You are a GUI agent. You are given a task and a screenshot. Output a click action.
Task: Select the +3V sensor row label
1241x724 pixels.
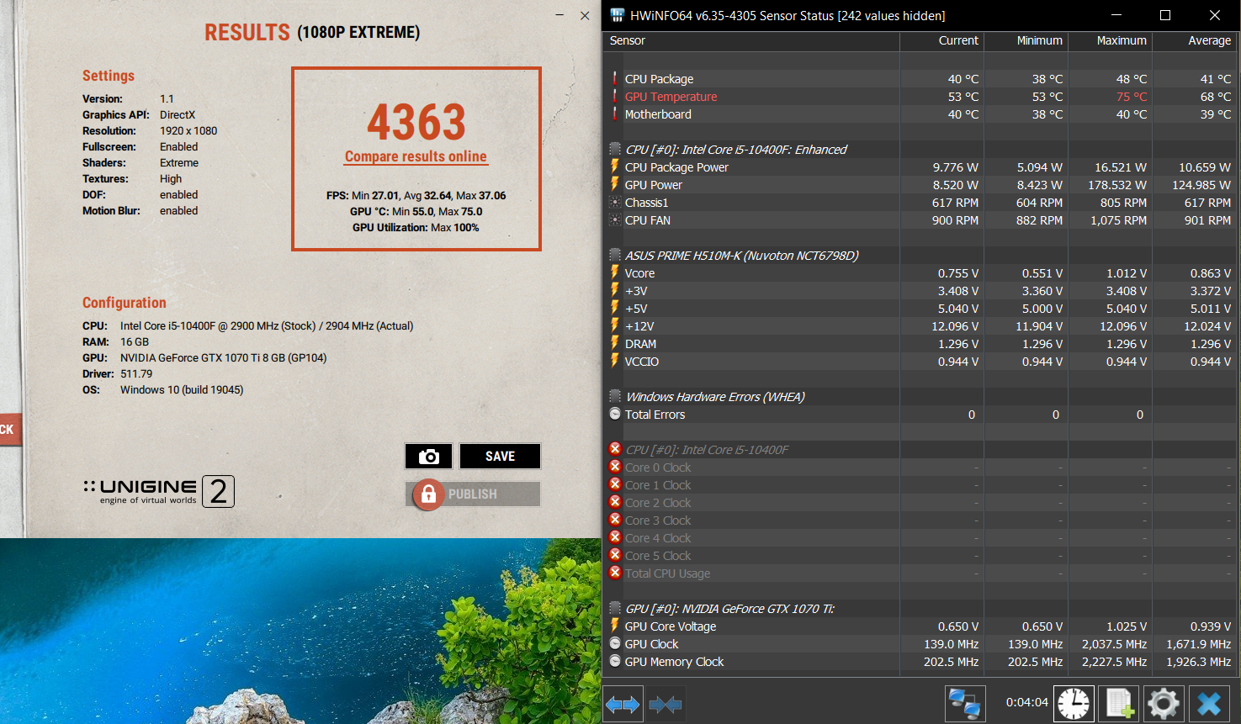click(x=636, y=291)
